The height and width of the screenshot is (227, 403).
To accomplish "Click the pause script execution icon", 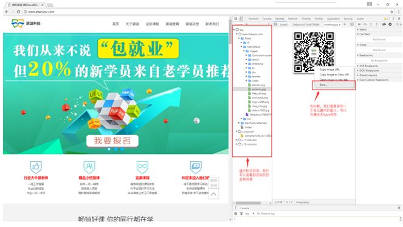I will pos(359,24).
